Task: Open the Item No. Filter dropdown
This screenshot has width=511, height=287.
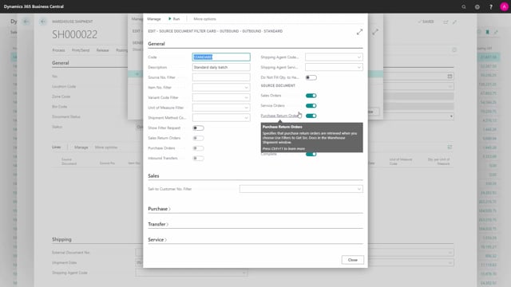Action: (247, 88)
